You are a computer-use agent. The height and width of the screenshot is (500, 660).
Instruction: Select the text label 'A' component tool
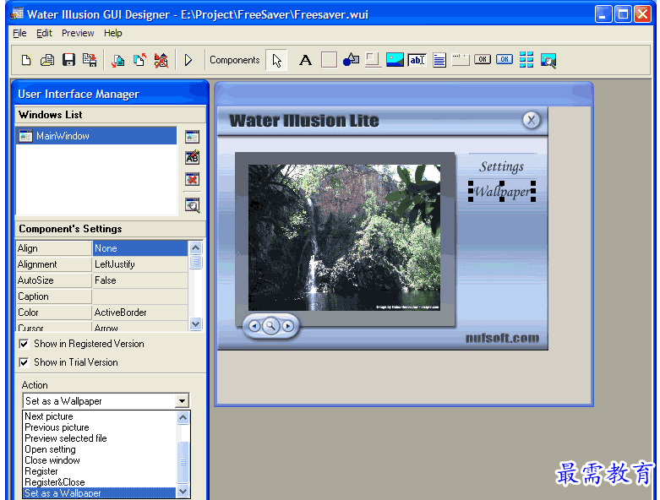point(306,60)
